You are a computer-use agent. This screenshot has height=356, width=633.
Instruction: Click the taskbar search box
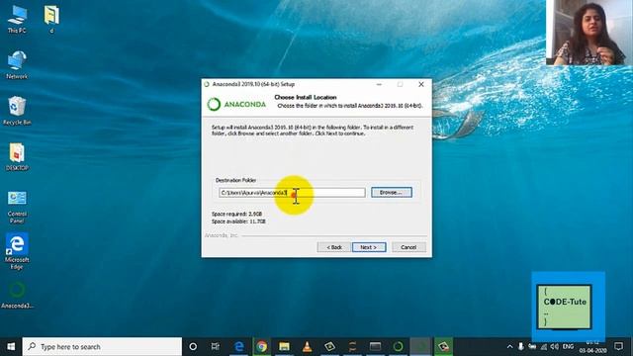pyautogui.click(x=102, y=346)
